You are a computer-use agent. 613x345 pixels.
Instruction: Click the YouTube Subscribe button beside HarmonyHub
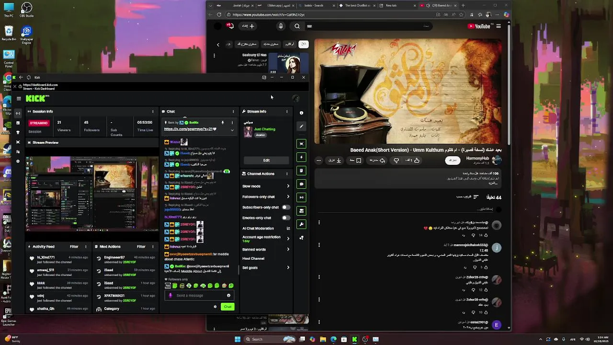pyautogui.click(x=453, y=161)
